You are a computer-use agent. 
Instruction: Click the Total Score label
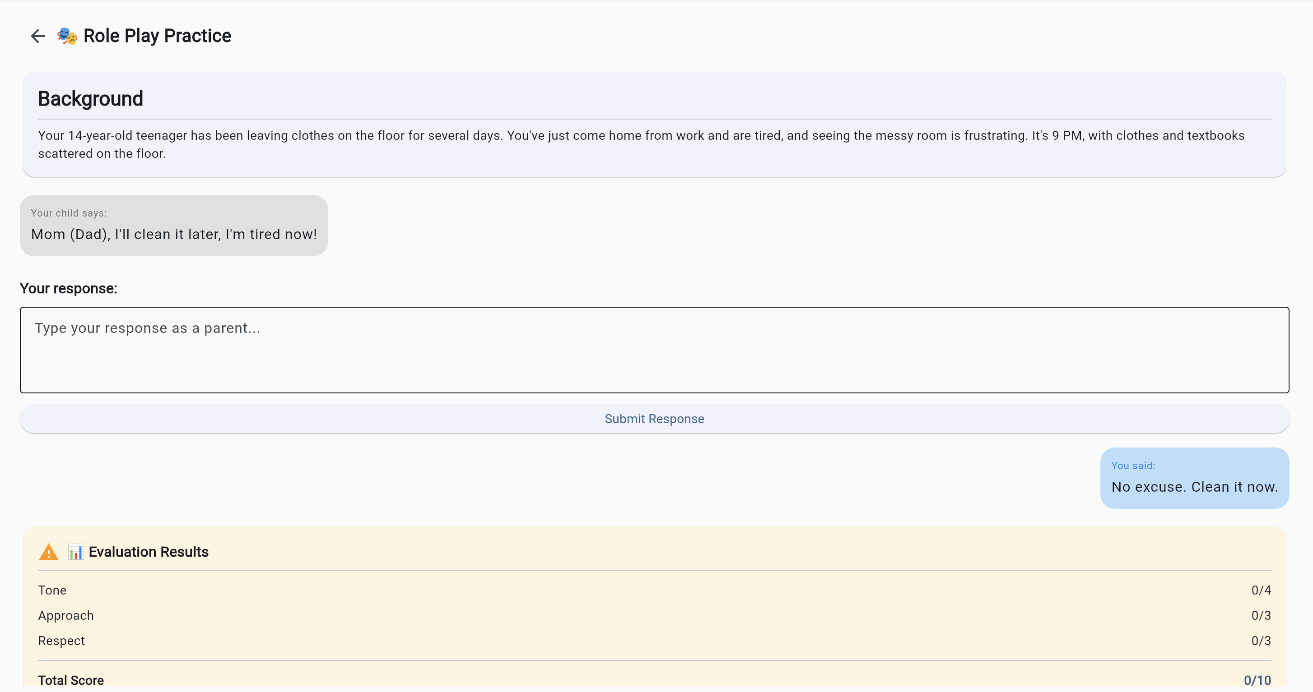71,680
